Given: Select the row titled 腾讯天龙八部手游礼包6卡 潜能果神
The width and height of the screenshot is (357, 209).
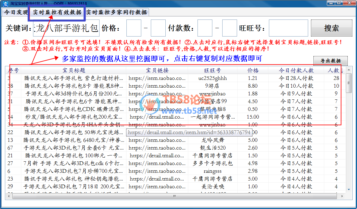Looking at the screenshot, I should [175, 101].
